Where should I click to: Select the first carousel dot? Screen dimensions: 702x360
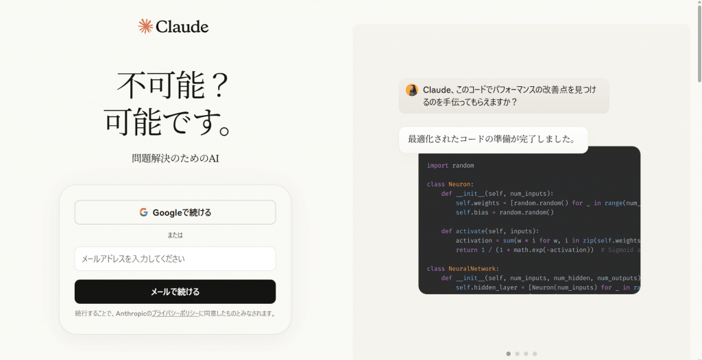click(508, 354)
